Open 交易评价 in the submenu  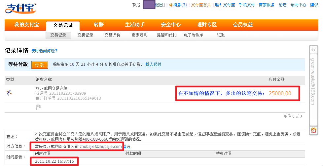[x=112, y=35]
